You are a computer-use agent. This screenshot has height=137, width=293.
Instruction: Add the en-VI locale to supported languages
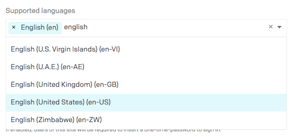click(x=146, y=49)
